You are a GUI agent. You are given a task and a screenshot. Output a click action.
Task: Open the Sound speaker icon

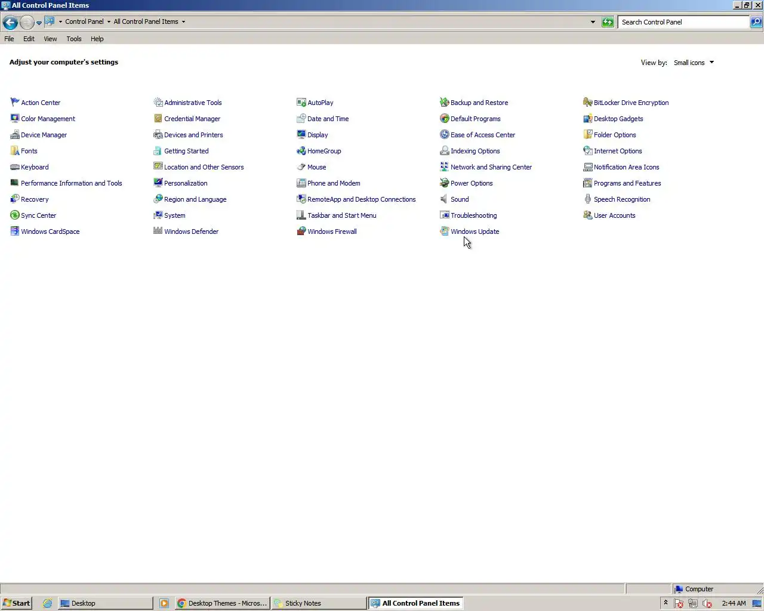point(445,199)
